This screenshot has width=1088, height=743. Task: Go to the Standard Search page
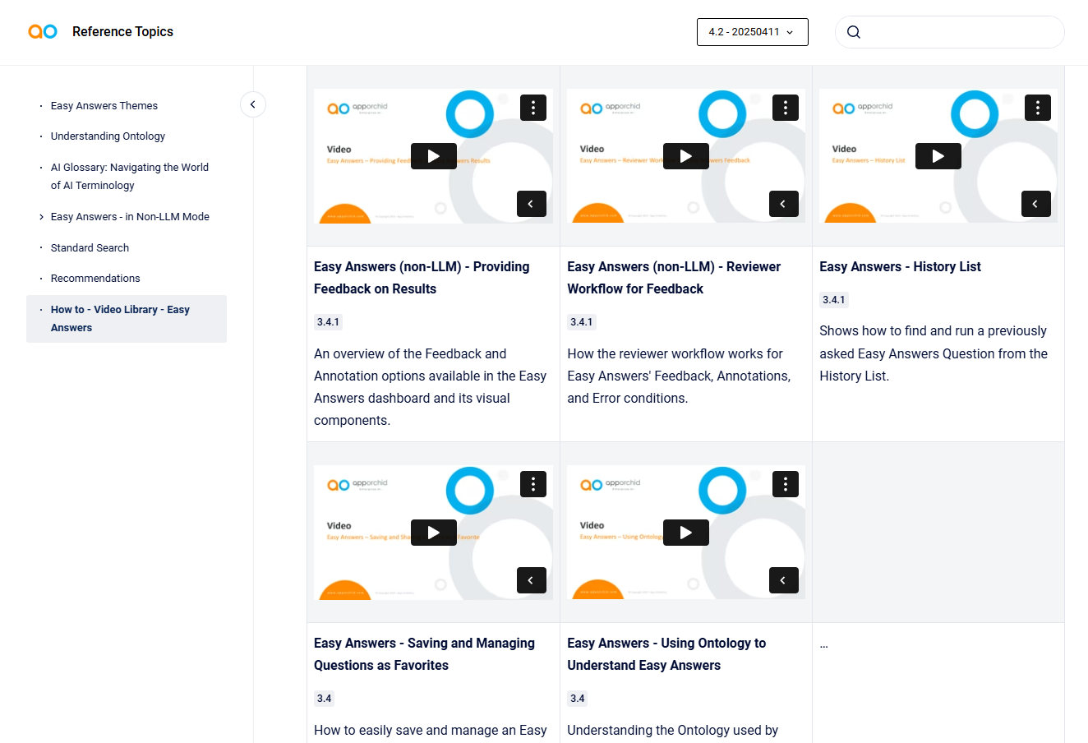point(90,248)
